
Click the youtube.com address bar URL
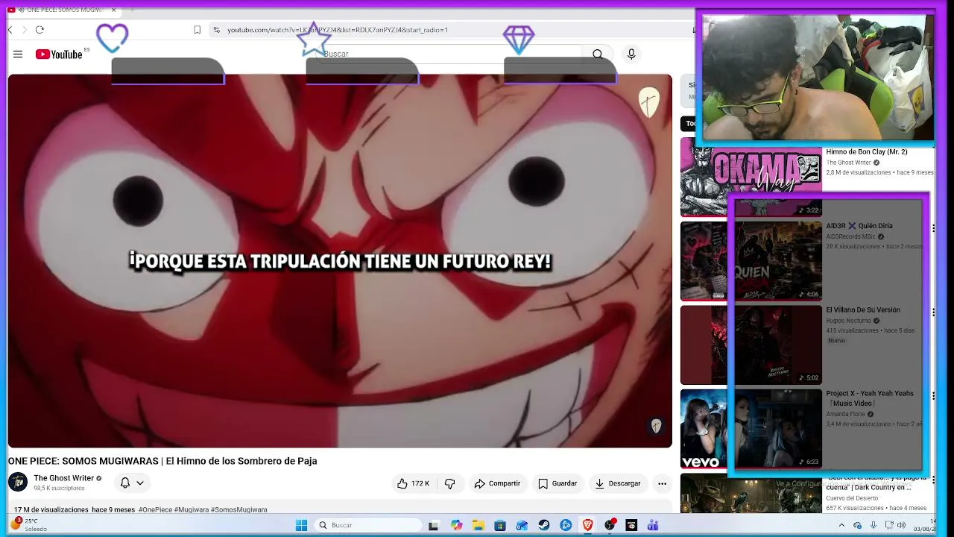click(x=338, y=30)
